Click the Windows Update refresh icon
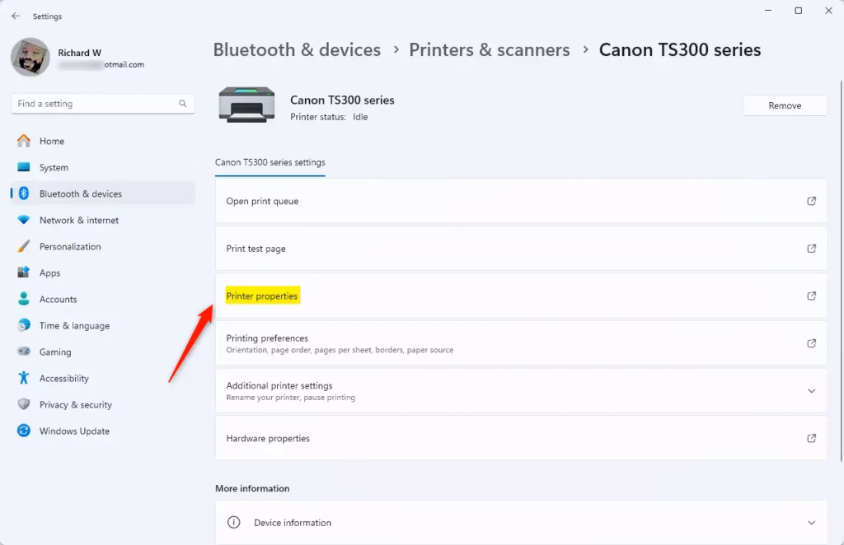 point(24,431)
